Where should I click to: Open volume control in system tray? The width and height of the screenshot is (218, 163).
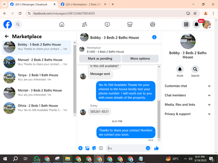[x=191, y=159]
